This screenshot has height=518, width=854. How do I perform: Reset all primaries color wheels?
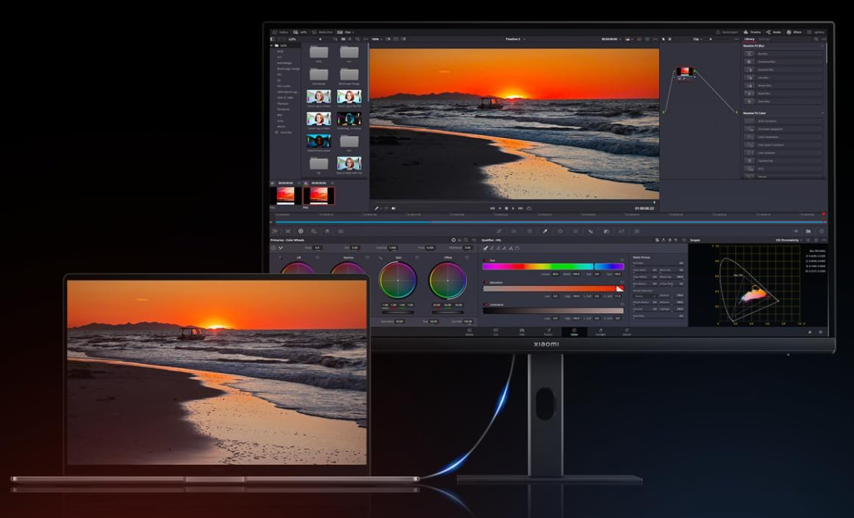pyautogui.click(x=474, y=240)
